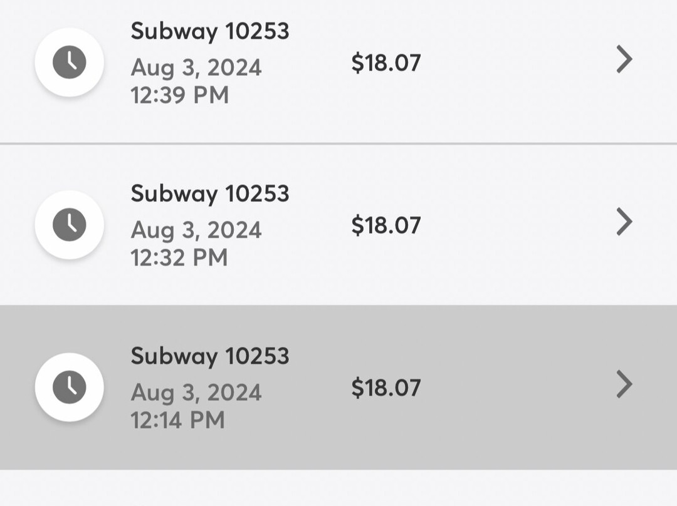The image size is (677, 506).
Task: Tap the 12:39 PM timestamp text
Action: [x=179, y=95]
